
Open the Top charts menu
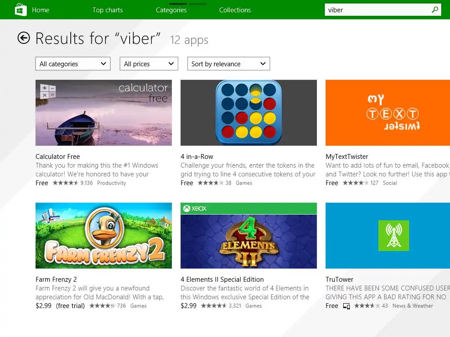[108, 10]
